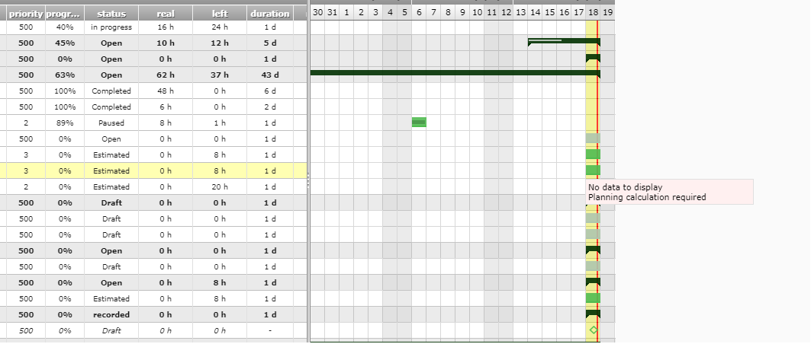Select the milestone diamond in the Gantt chart
This screenshot has height=344, width=811.
coord(593,330)
